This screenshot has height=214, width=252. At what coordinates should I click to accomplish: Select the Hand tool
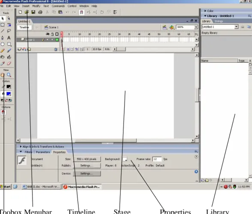pos(3,75)
